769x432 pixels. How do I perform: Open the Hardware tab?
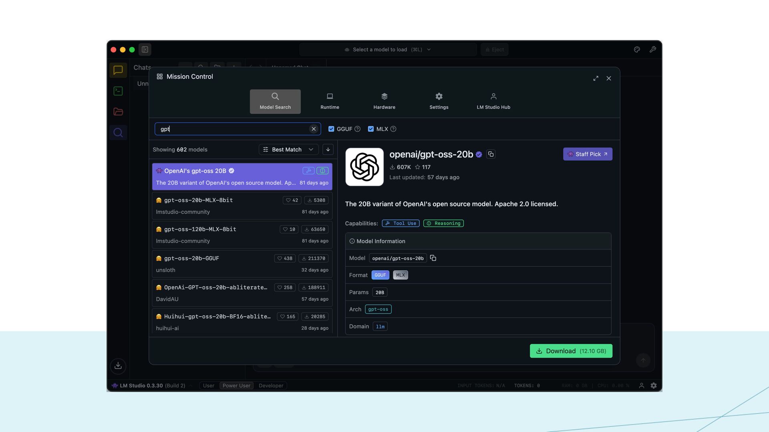click(384, 101)
